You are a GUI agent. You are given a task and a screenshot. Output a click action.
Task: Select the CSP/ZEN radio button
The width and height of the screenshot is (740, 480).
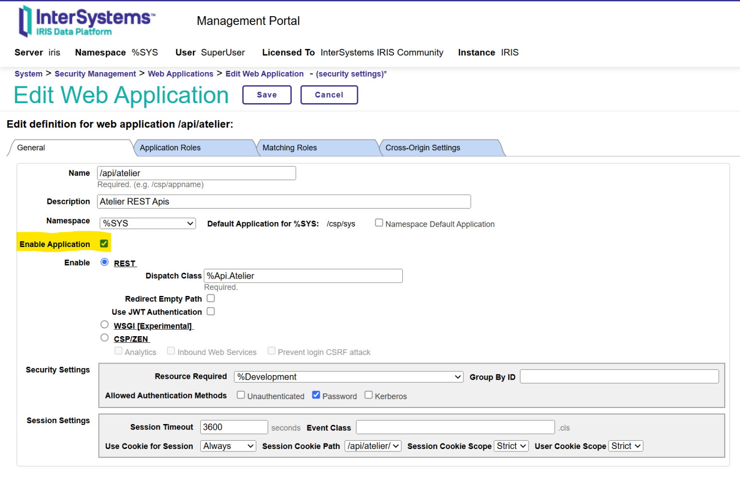105,338
